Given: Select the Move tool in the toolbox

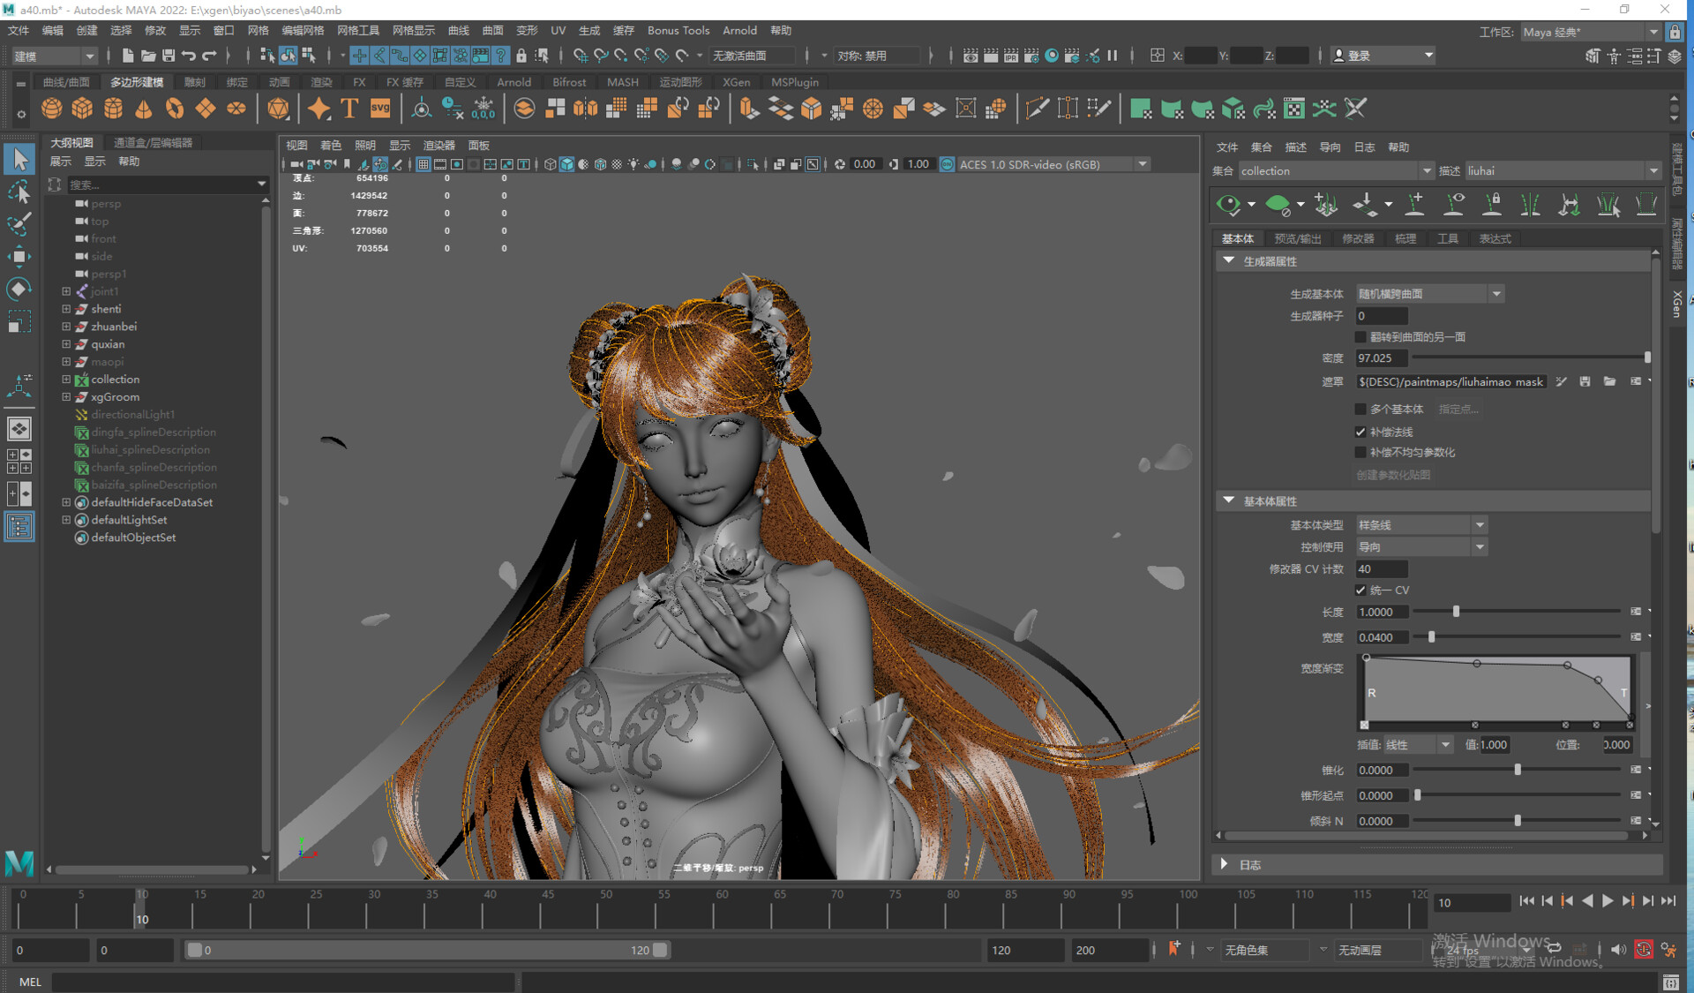Looking at the screenshot, I should (x=19, y=257).
